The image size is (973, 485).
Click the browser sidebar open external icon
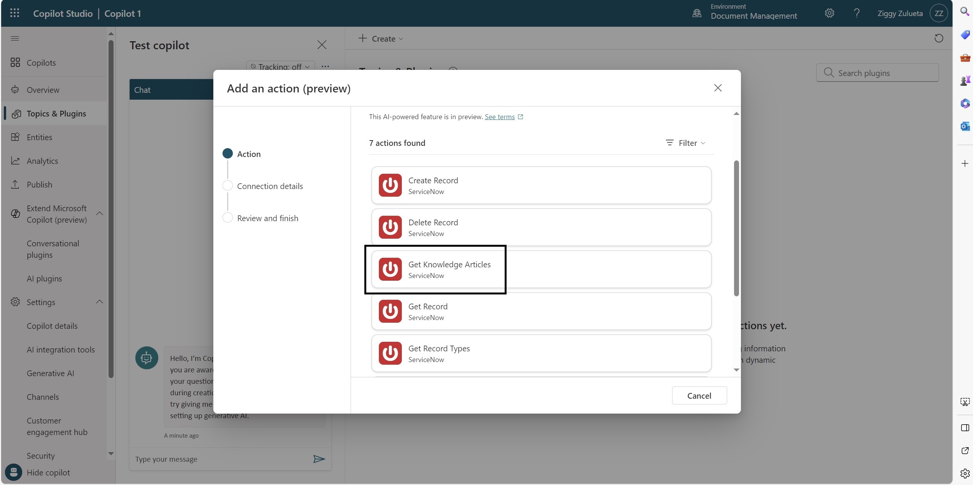(965, 451)
